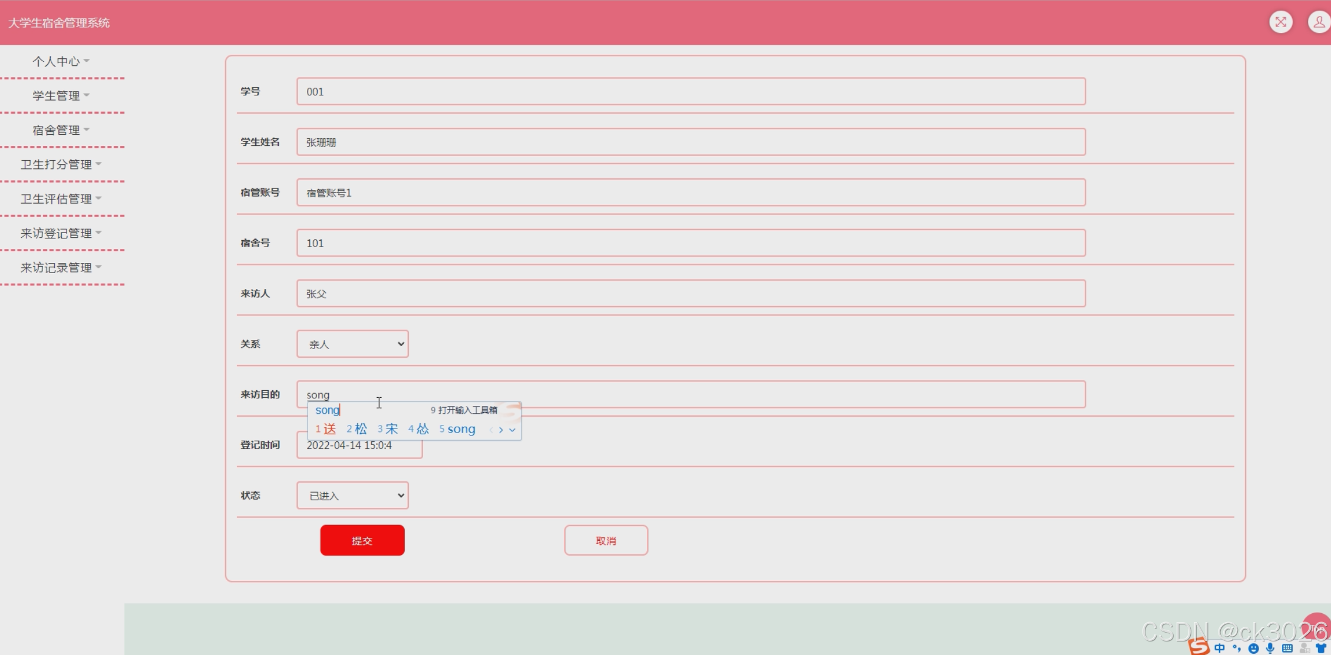Open the user profile icon
The image size is (1331, 655).
[1319, 22]
